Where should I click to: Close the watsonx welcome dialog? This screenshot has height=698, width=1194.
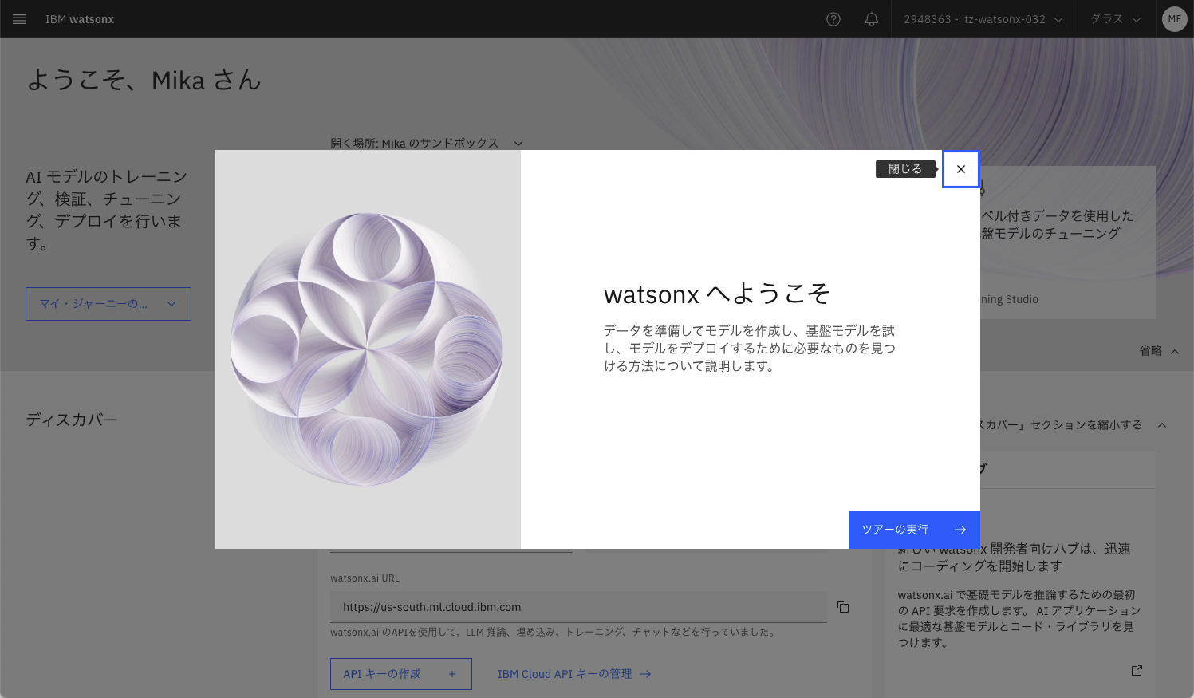point(960,169)
